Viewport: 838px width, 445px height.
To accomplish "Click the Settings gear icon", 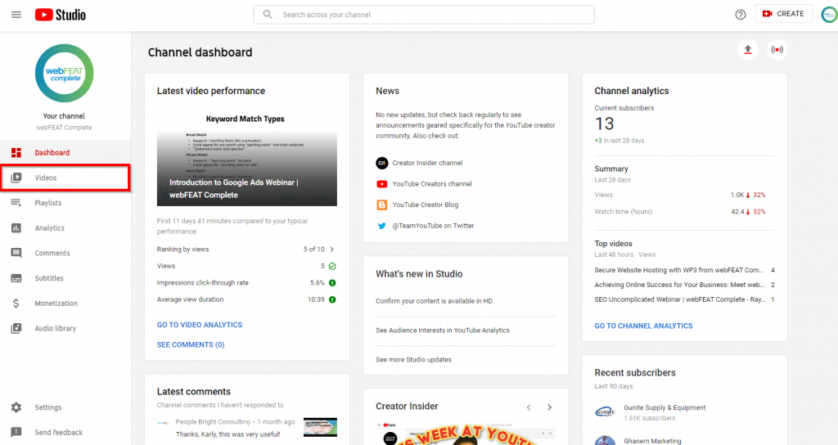I will point(16,407).
